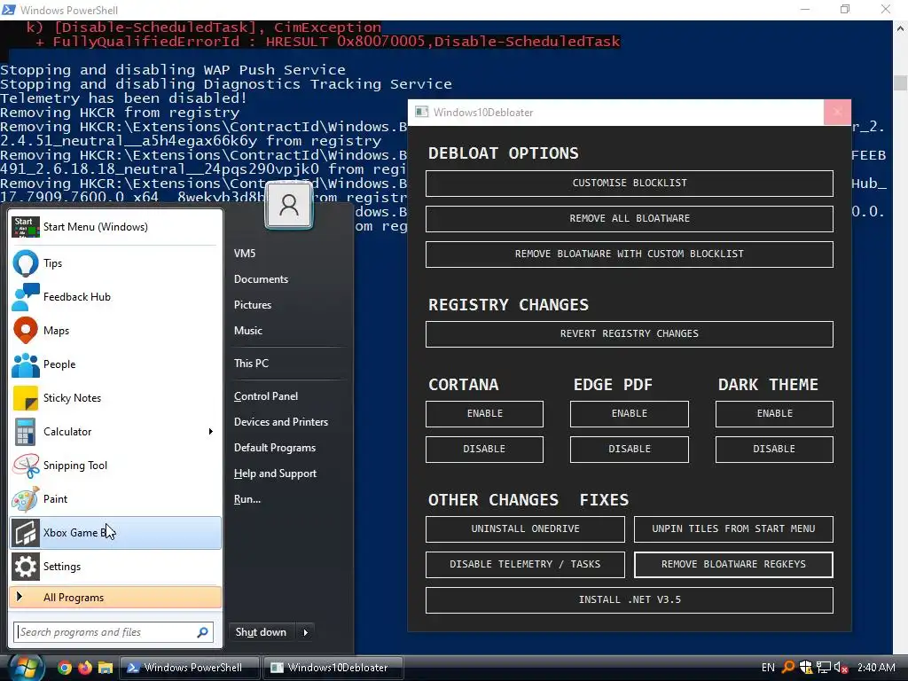Open VM5 user folder

(245, 253)
